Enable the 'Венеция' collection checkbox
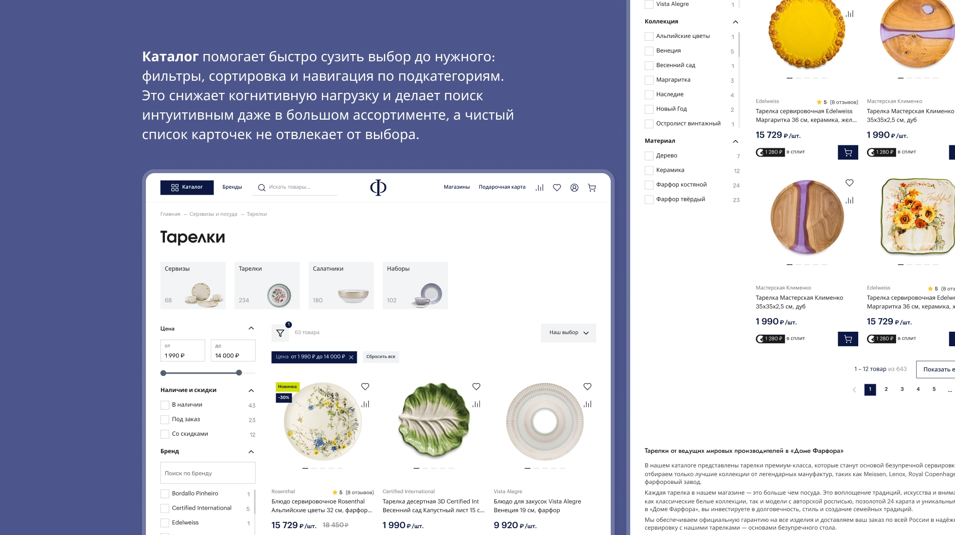Image resolution: width=955 pixels, height=535 pixels. pyautogui.click(x=649, y=51)
